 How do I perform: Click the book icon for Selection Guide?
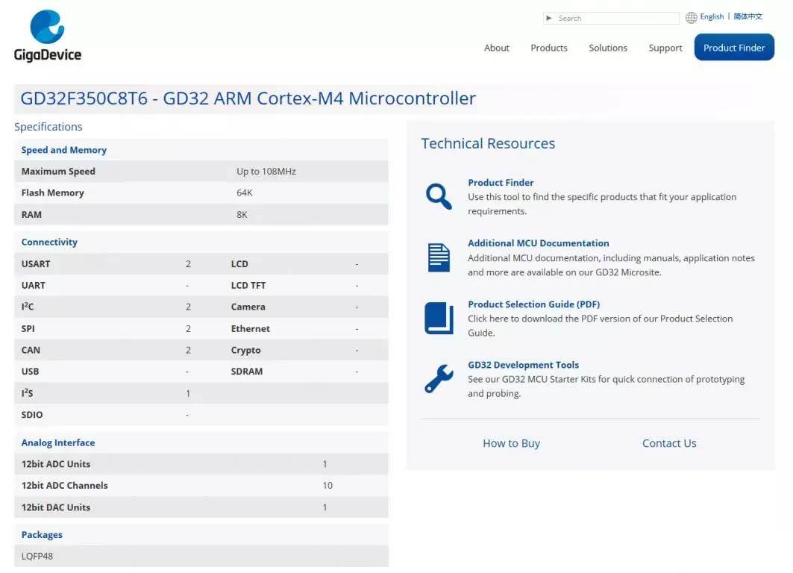tap(439, 318)
